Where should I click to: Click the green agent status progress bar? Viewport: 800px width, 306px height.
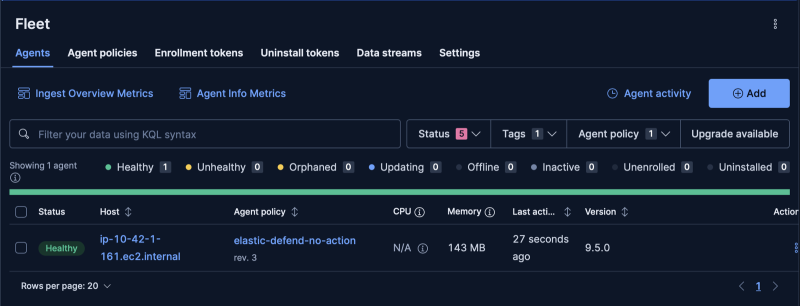coord(399,192)
